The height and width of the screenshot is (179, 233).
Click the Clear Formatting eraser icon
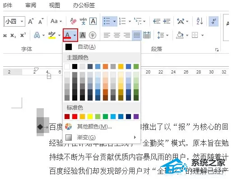click(73, 21)
